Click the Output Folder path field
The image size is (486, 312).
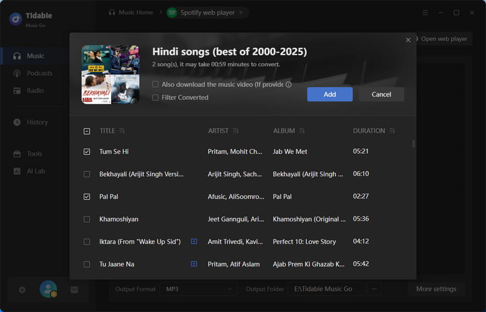[327, 289]
